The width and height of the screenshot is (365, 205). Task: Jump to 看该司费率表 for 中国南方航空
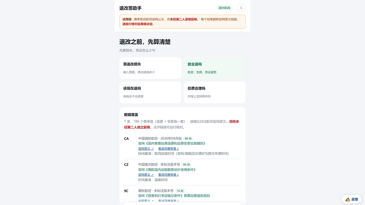click(x=169, y=175)
